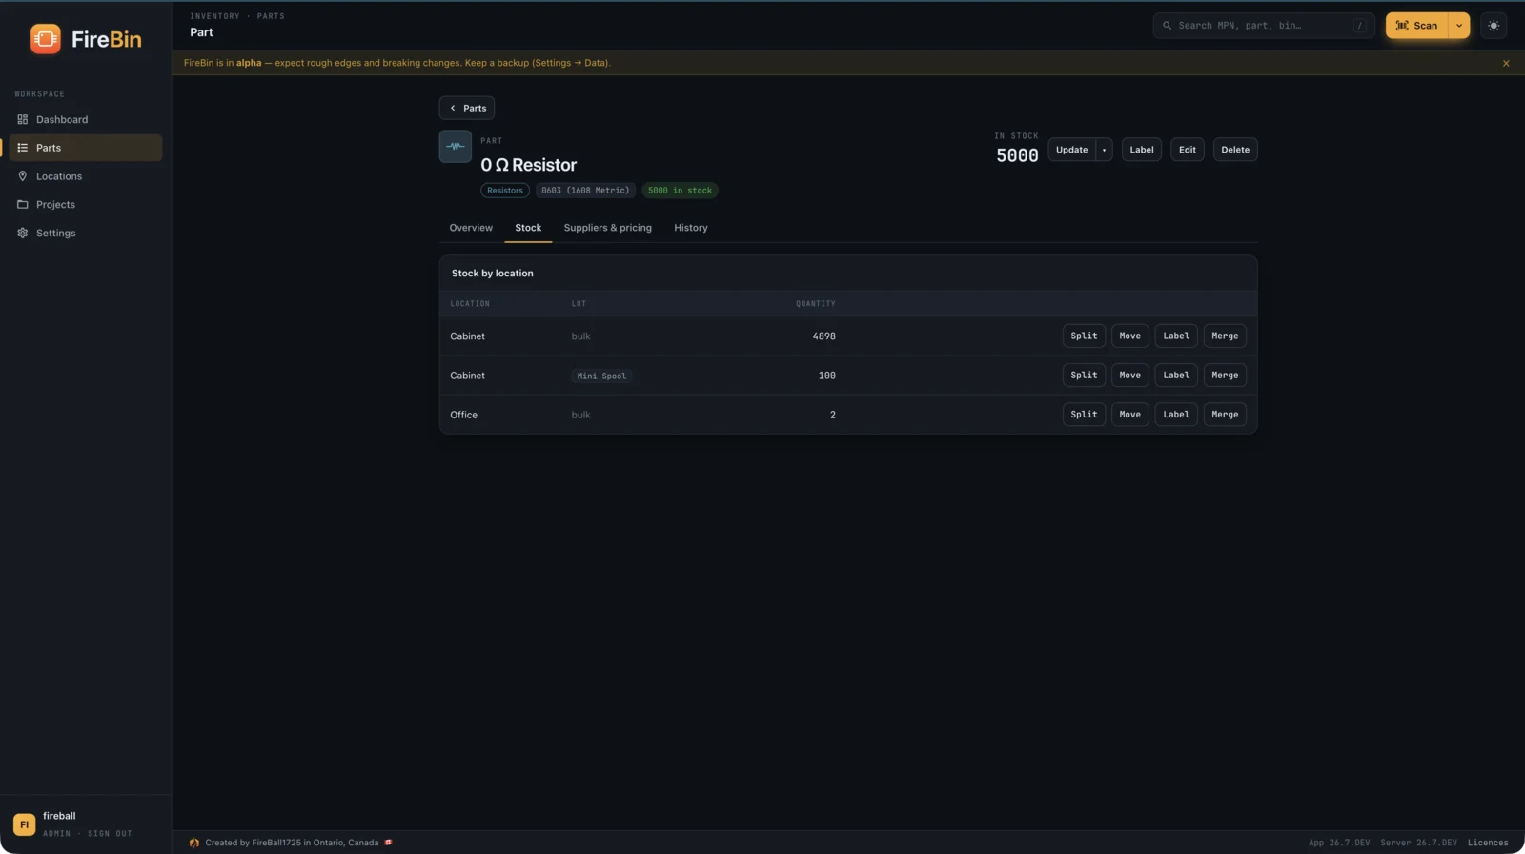The height and width of the screenshot is (854, 1525).
Task: Go back using the Parts chevron button
Action: [x=467, y=108]
